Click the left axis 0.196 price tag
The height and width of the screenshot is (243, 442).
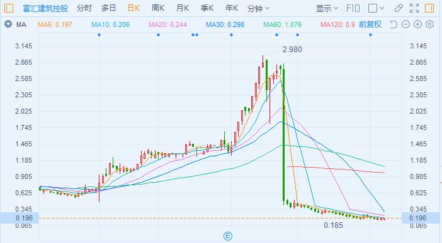19,218
